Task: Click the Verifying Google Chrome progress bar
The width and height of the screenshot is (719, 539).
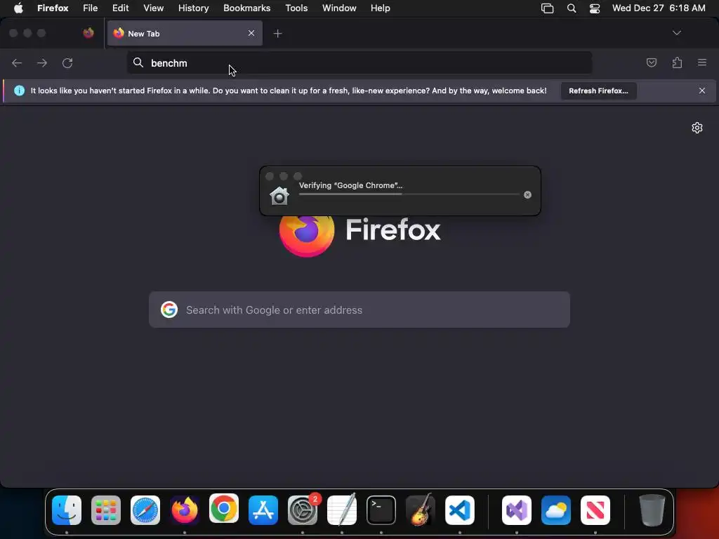Action: point(409,194)
